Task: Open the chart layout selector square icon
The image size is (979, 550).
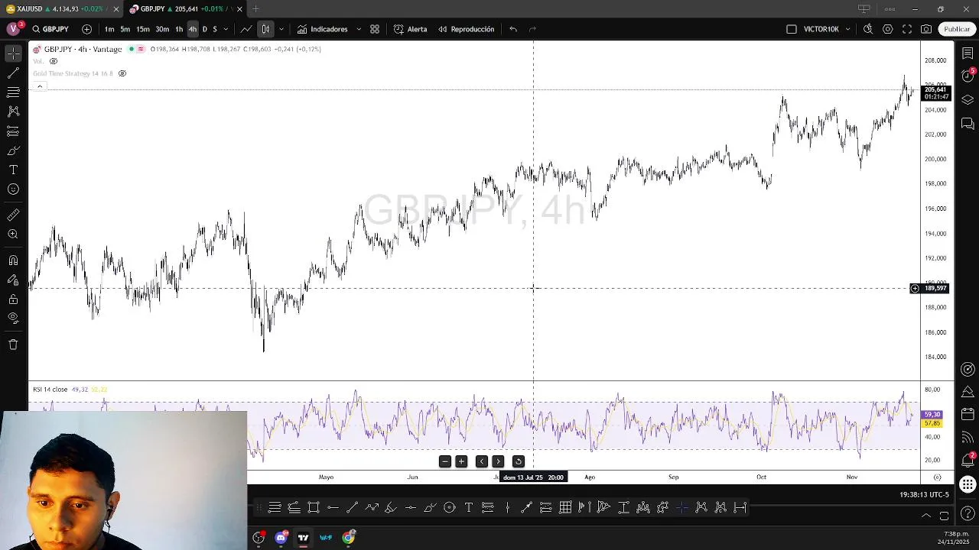Action: 792,29
